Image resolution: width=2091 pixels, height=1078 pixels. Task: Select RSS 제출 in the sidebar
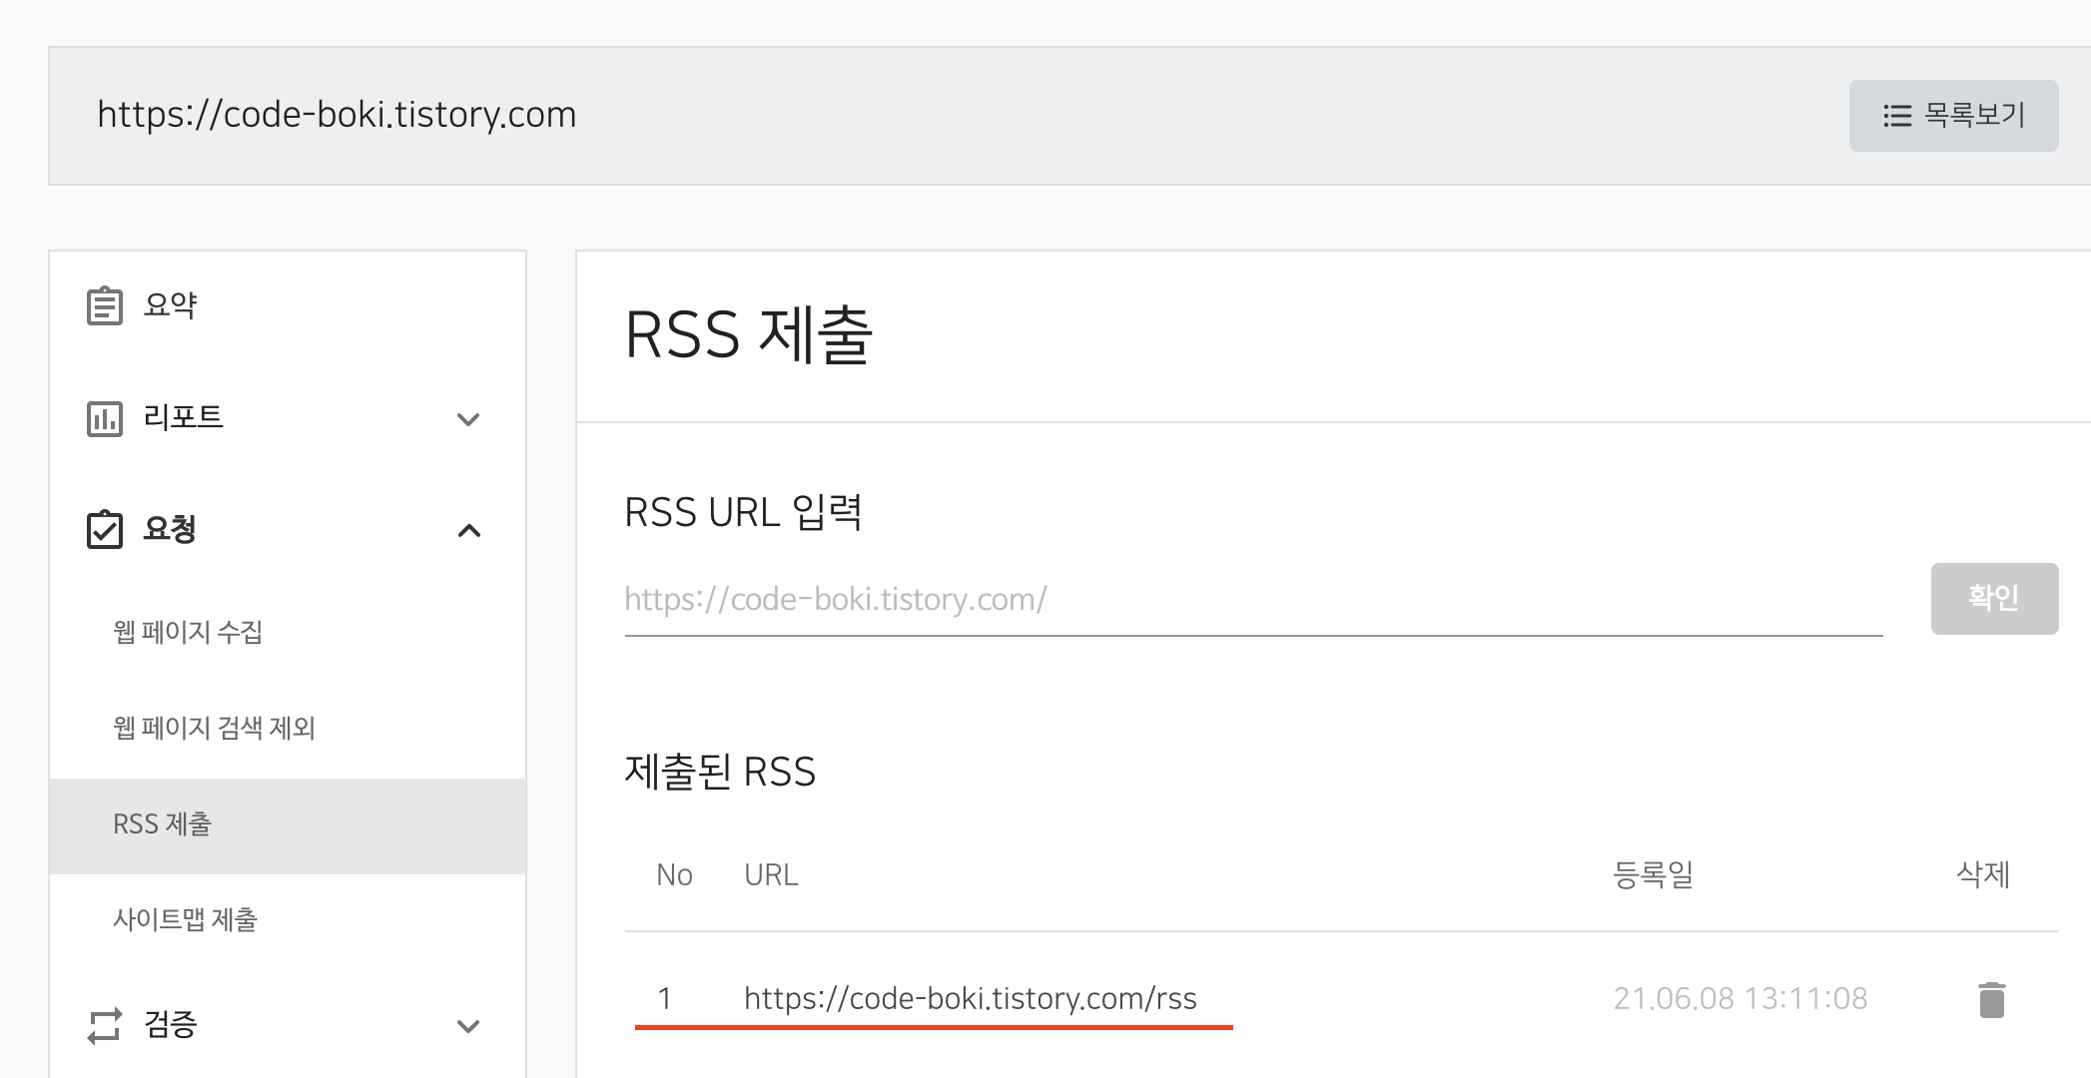[x=163, y=824]
